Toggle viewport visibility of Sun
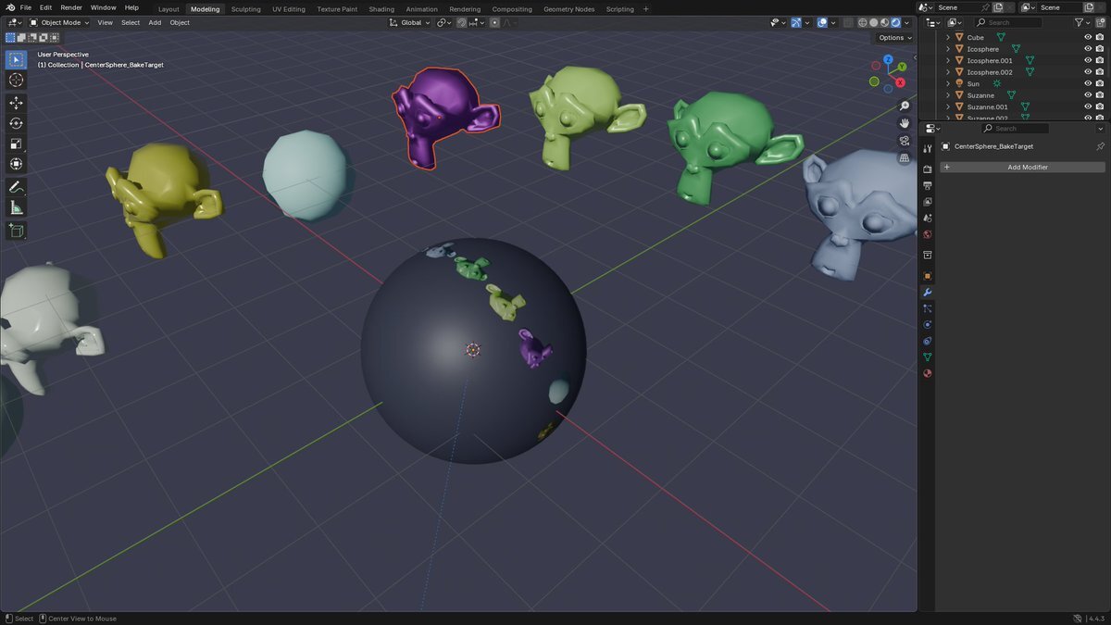The image size is (1111, 625). tap(1088, 83)
